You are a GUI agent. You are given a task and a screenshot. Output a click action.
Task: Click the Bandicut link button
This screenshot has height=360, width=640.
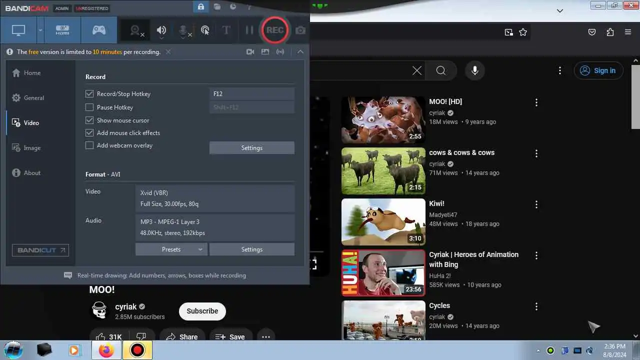coord(40,250)
